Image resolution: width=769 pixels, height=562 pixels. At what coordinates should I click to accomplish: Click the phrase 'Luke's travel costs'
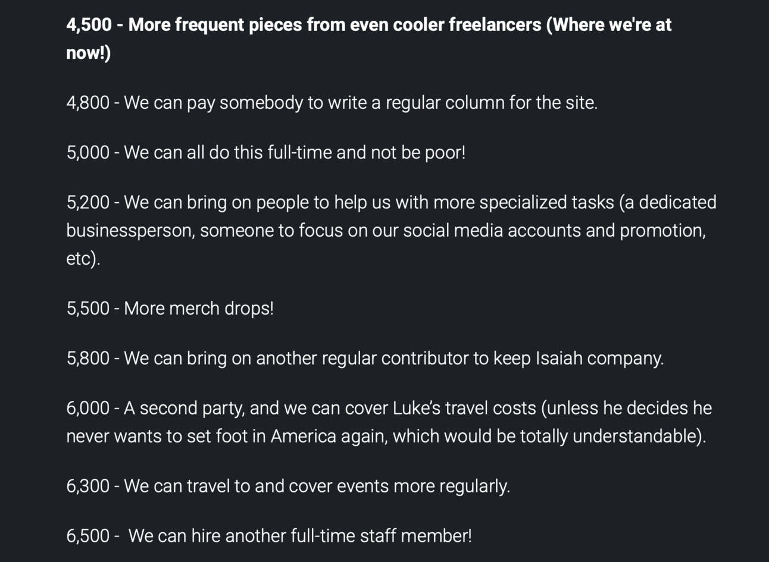[464, 409]
